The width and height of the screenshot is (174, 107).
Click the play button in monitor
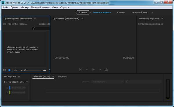click(x=93, y=69)
